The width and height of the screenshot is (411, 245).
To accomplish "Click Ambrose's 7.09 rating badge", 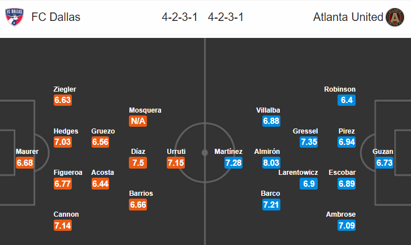I will [x=347, y=225].
